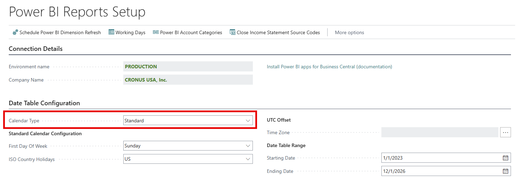Screen dimensions: 519x184
Task: Click the Date Table Range label
Action: (x=286, y=145)
